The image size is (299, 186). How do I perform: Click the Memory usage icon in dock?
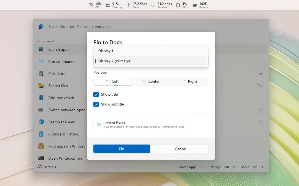[108, 5]
